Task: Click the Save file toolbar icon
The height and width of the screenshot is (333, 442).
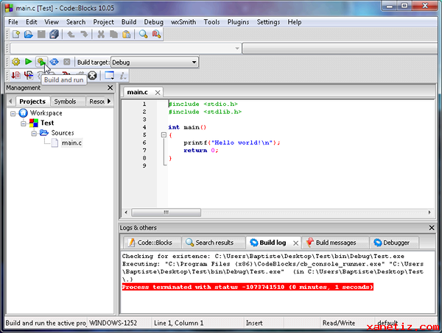Action: click(x=41, y=35)
